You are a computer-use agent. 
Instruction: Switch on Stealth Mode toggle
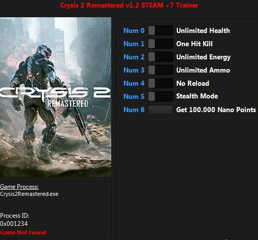pos(160,96)
